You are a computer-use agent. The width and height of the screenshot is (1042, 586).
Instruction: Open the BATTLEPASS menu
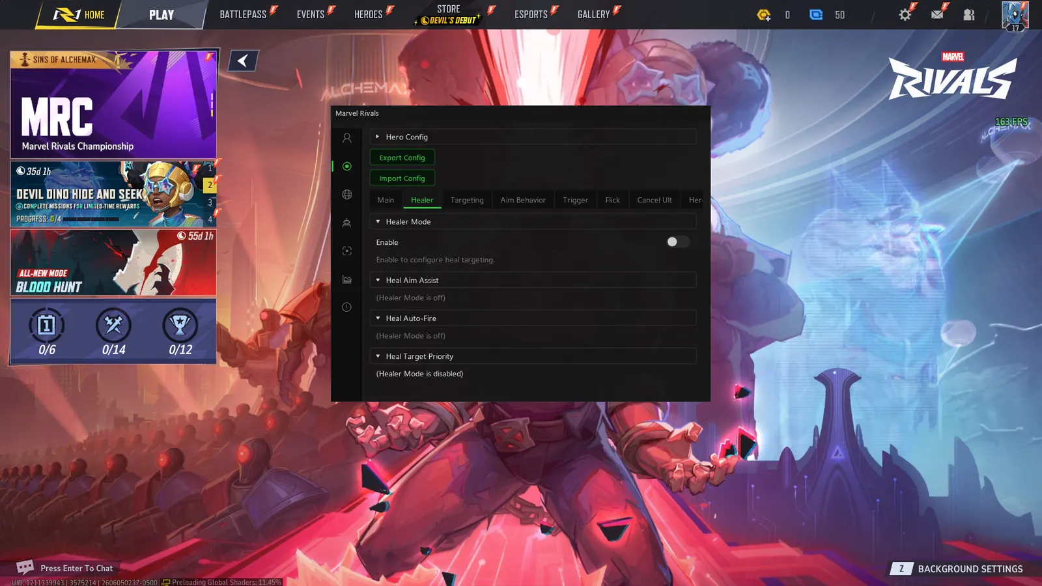243,14
